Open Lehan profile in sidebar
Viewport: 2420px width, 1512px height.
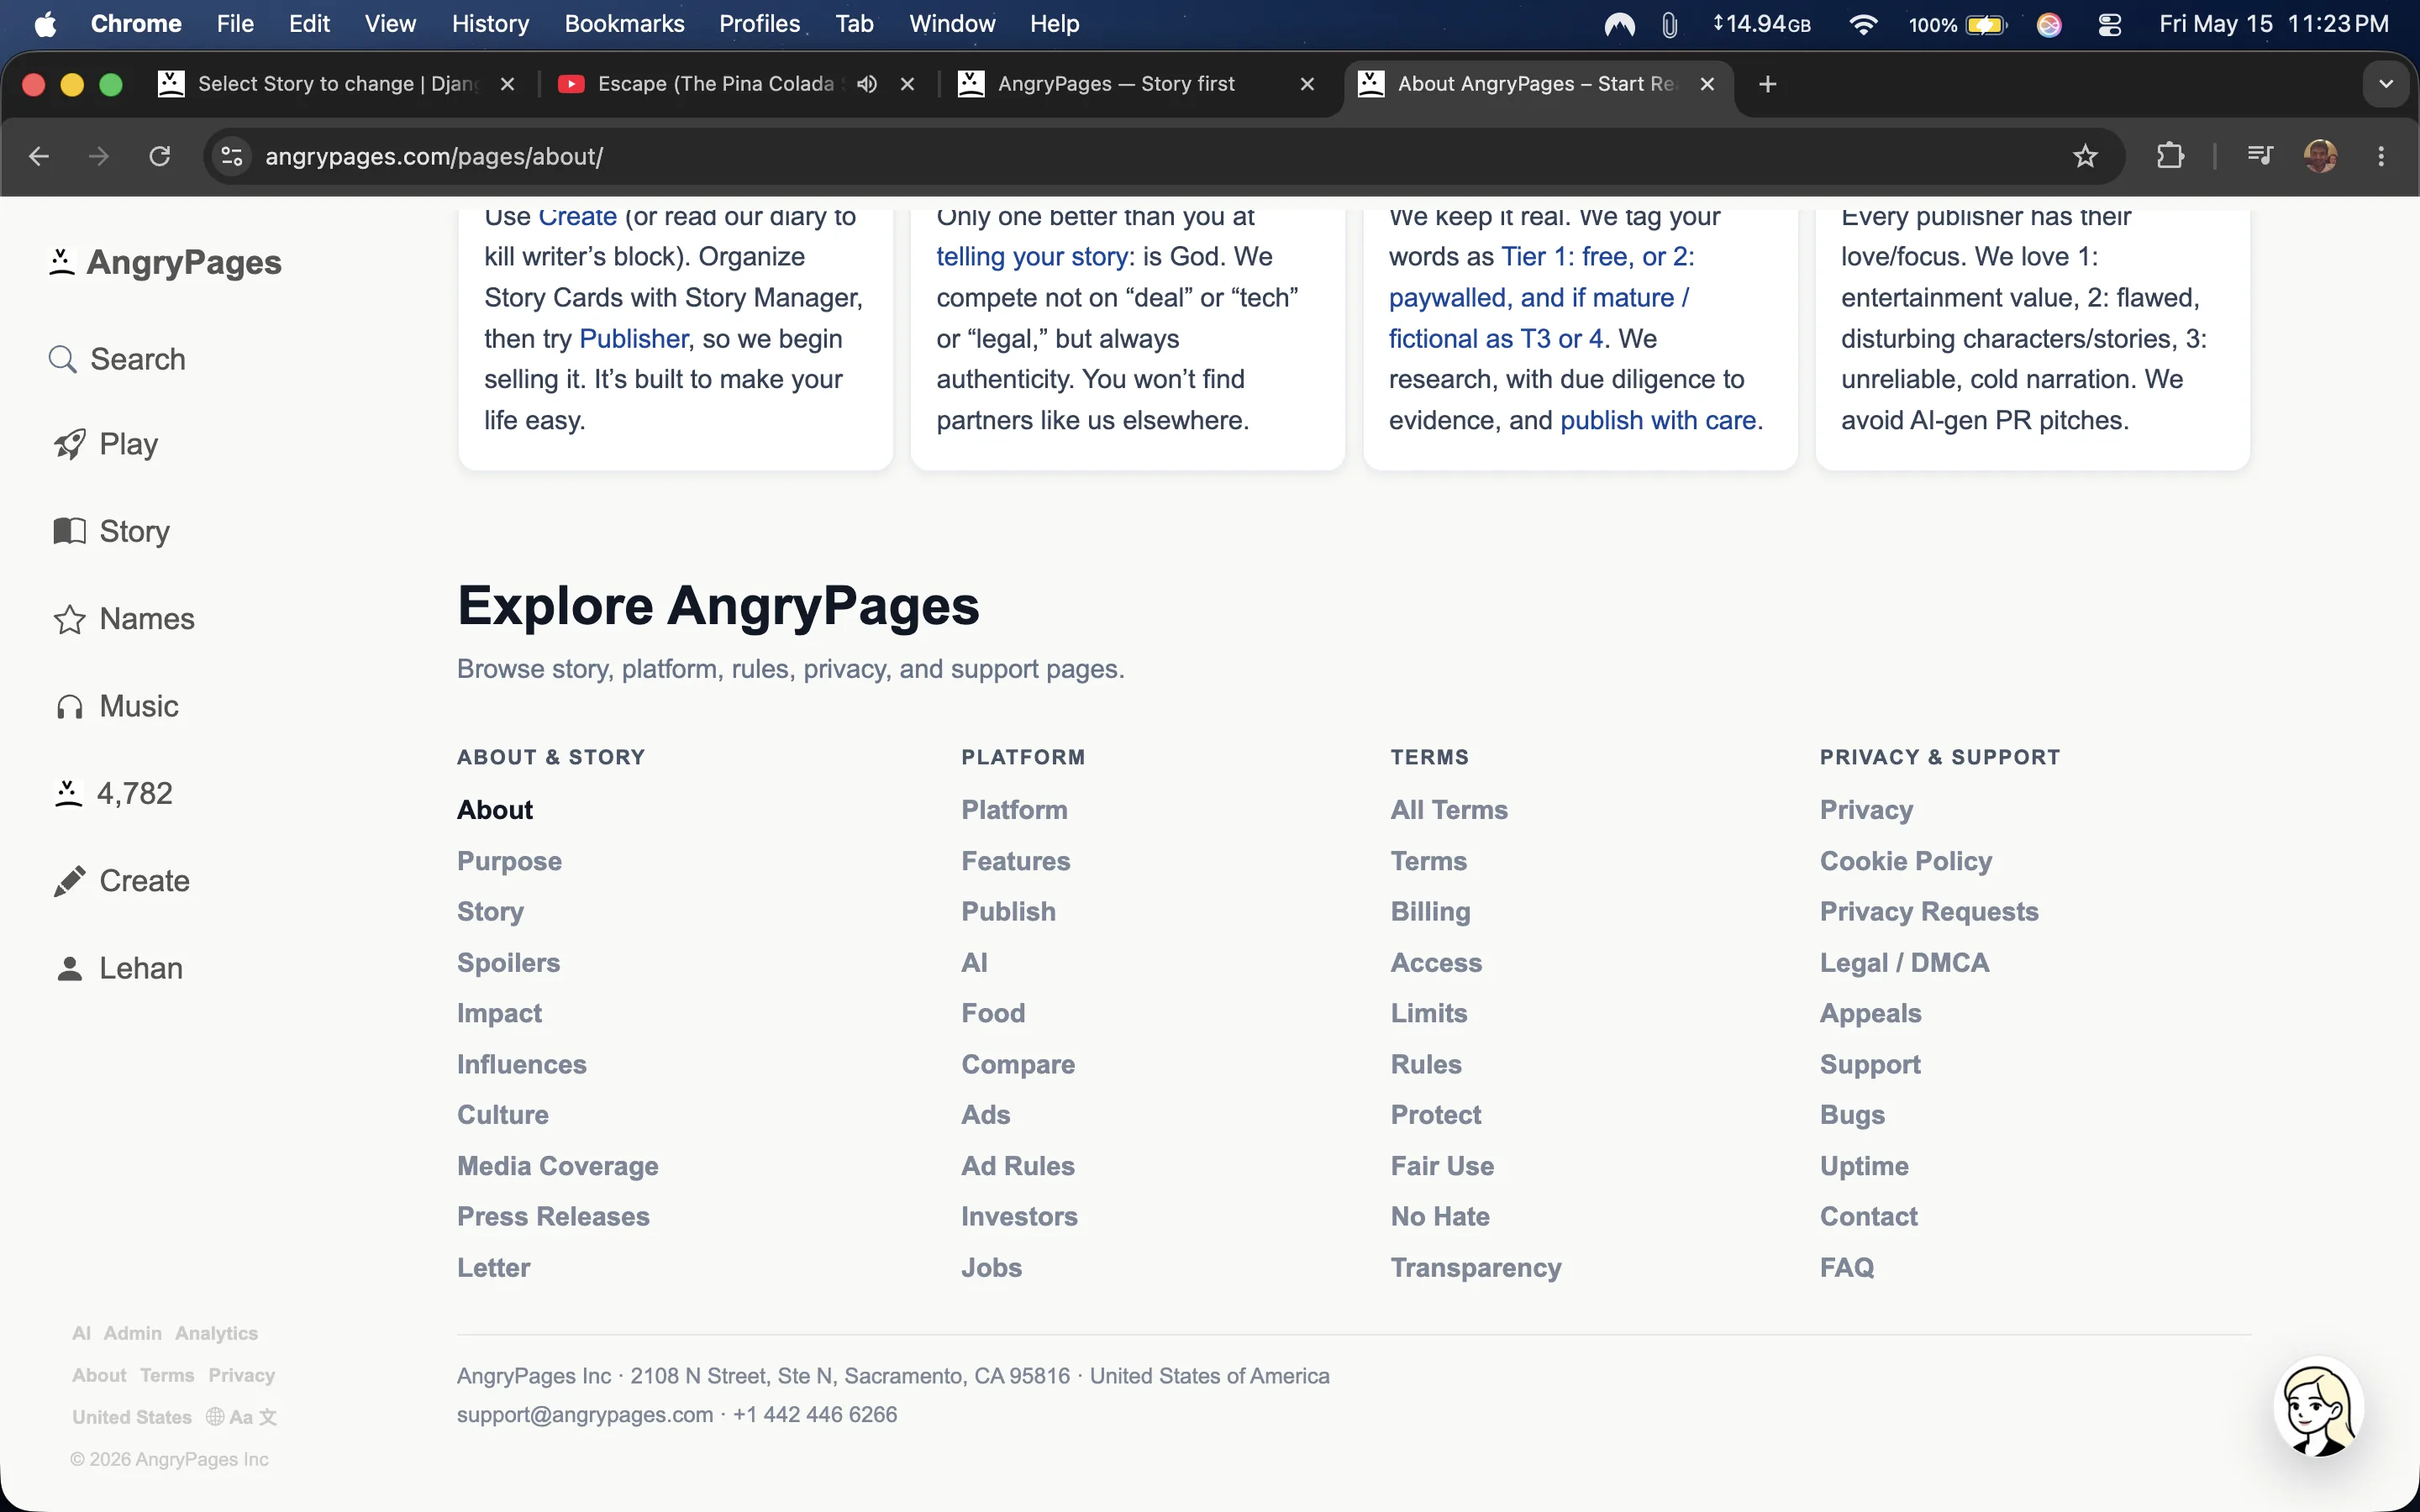pos(119,968)
